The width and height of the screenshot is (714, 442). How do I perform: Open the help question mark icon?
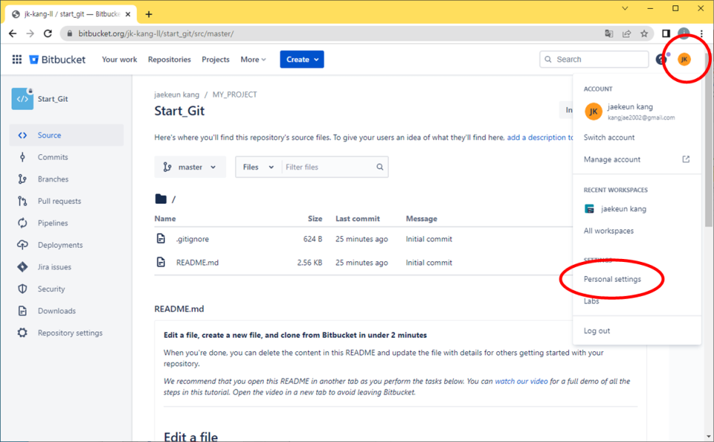coord(661,59)
